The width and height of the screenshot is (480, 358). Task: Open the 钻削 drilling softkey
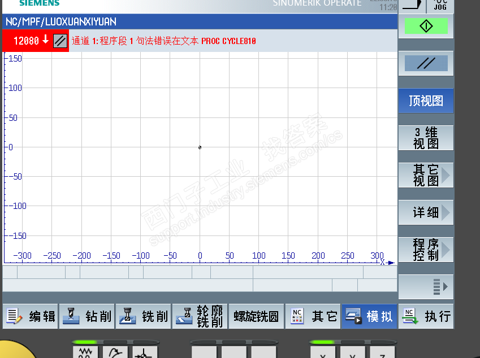click(87, 316)
